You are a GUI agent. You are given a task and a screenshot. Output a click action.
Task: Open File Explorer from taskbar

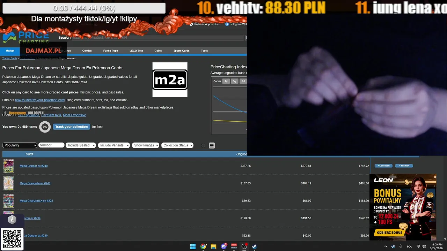click(x=213, y=246)
